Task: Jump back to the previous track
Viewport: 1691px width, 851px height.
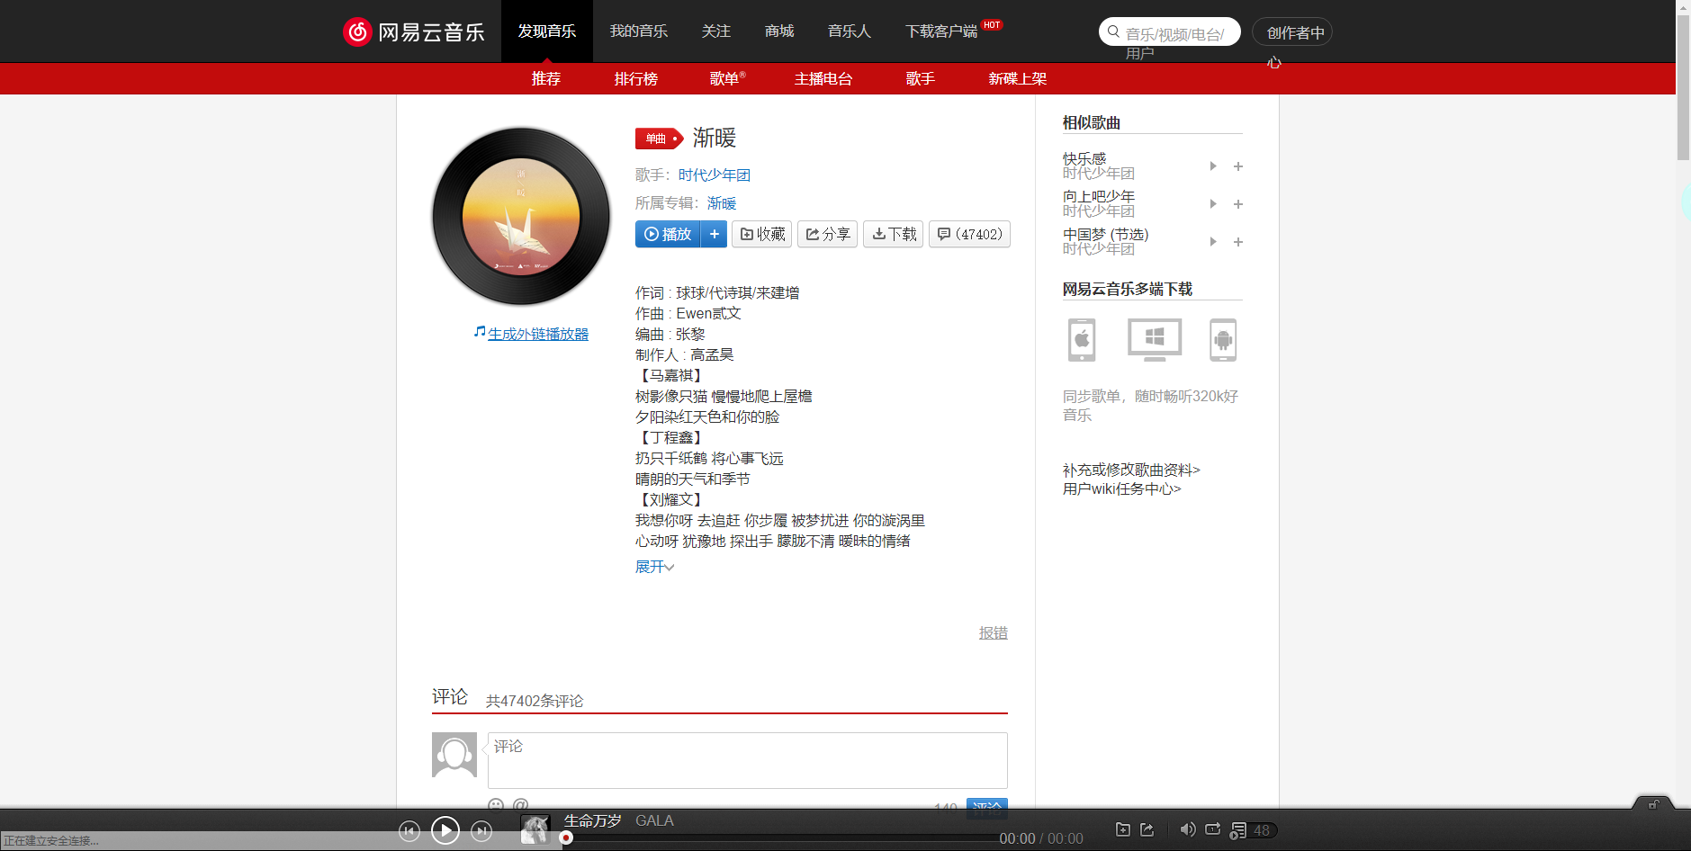Action: coord(409,830)
